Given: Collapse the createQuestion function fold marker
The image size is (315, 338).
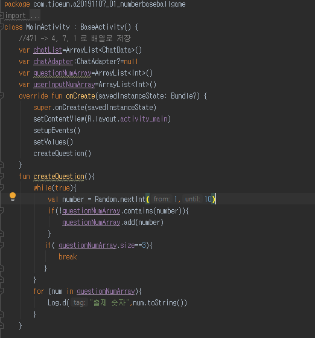Looking at the screenshot, I should tap(1, 177).
